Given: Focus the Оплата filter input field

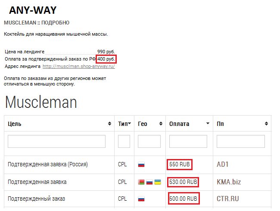Looking at the screenshot, I should [x=188, y=141].
